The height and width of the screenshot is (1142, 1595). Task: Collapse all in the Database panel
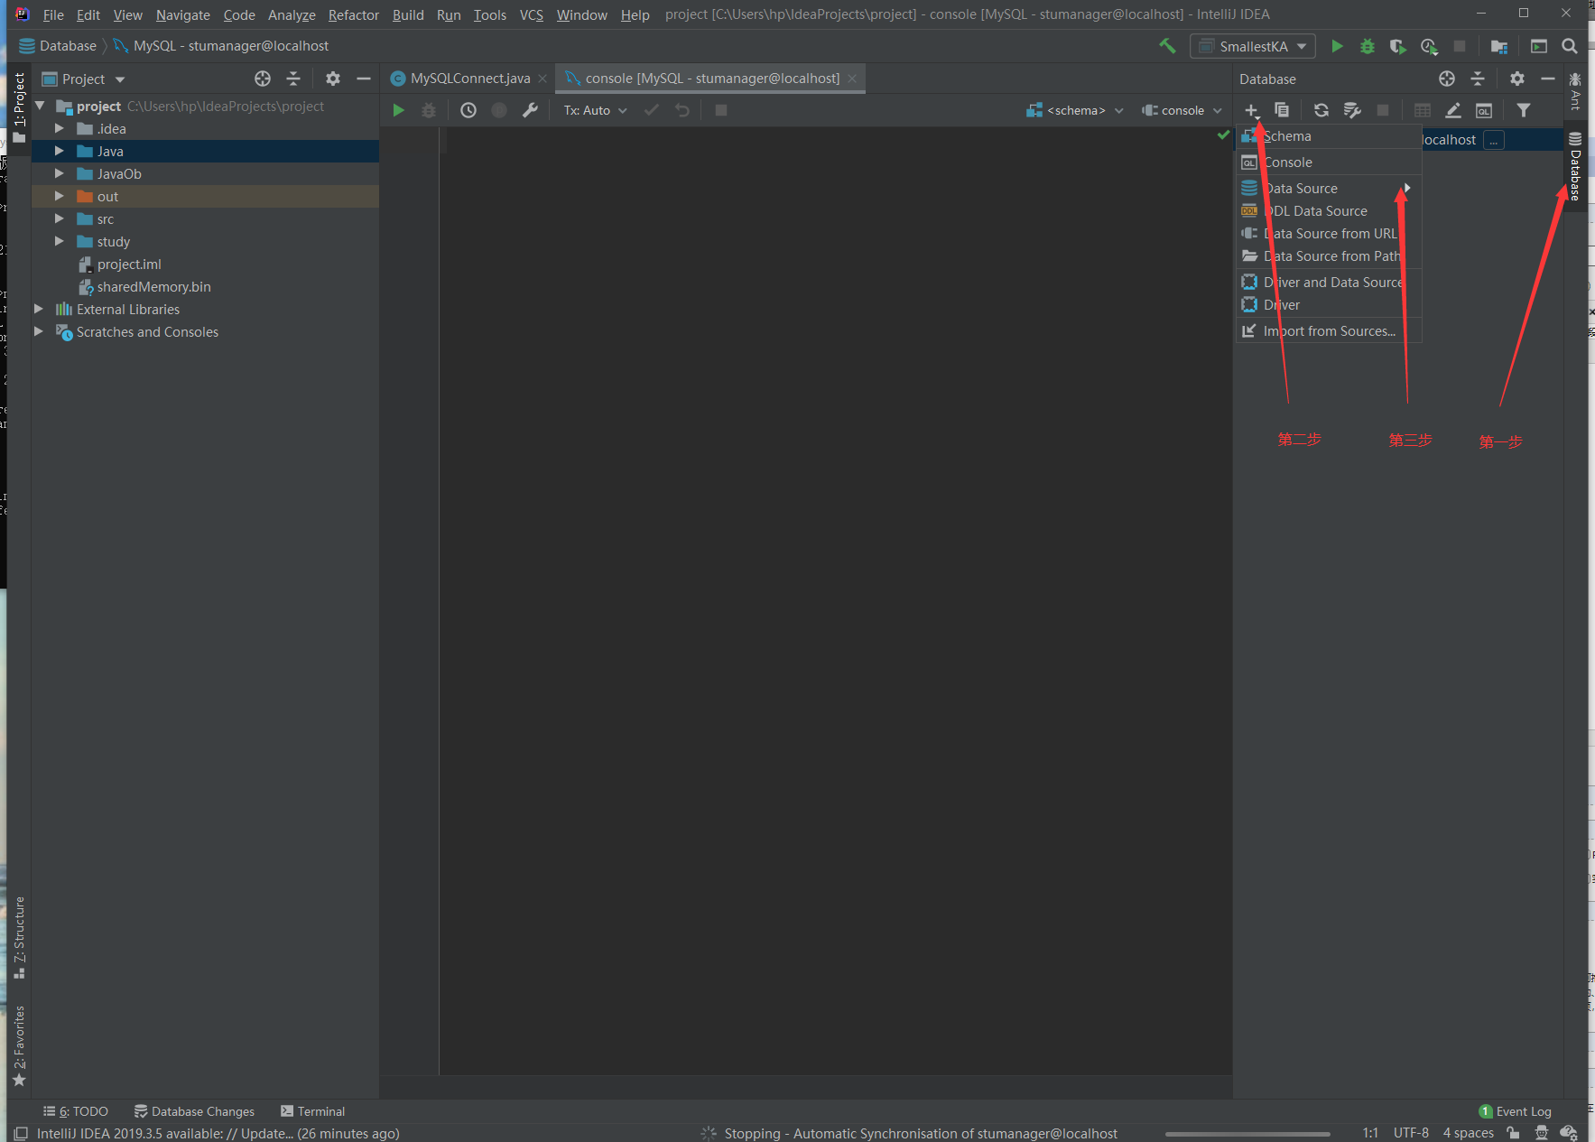coord(1478,79)
